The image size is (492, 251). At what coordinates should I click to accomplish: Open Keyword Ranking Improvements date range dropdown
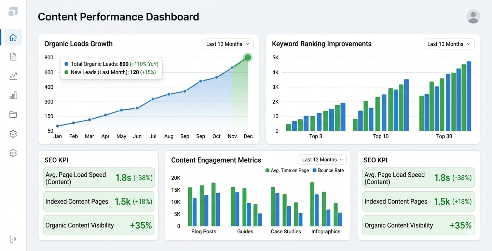coord(449,44)
